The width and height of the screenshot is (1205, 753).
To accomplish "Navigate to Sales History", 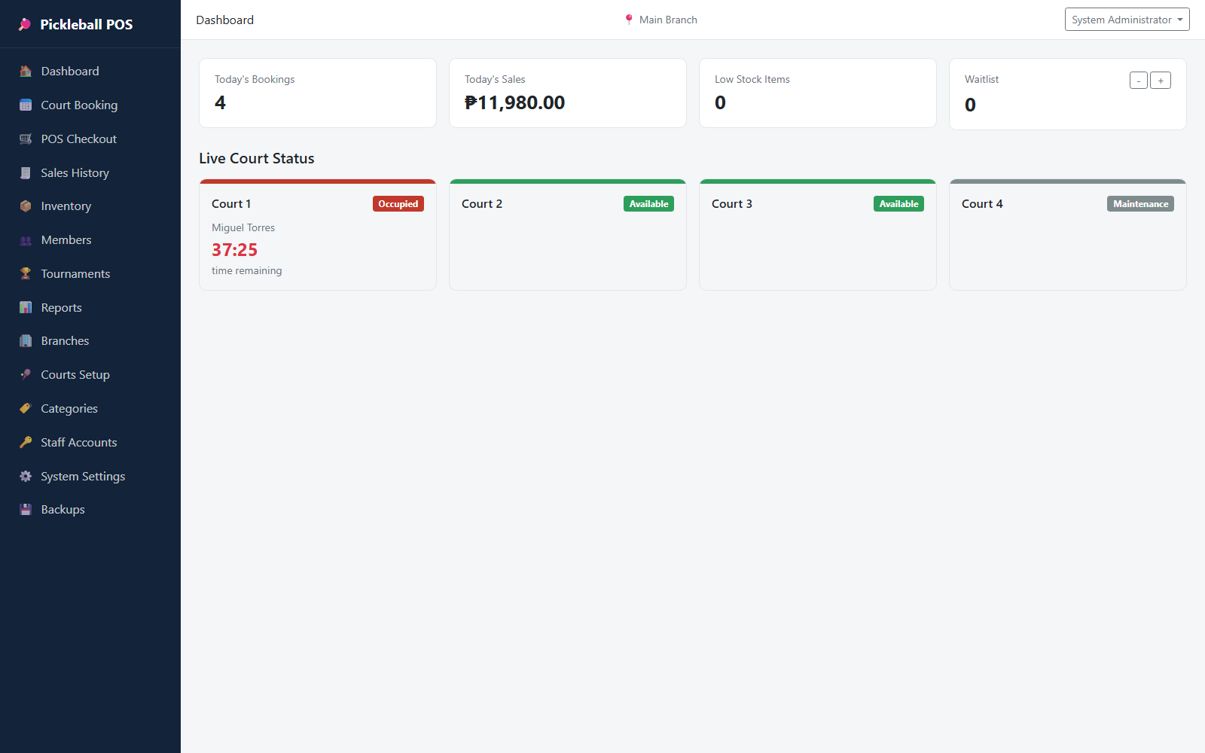I will pyautogui.click(x=90, y=172).
